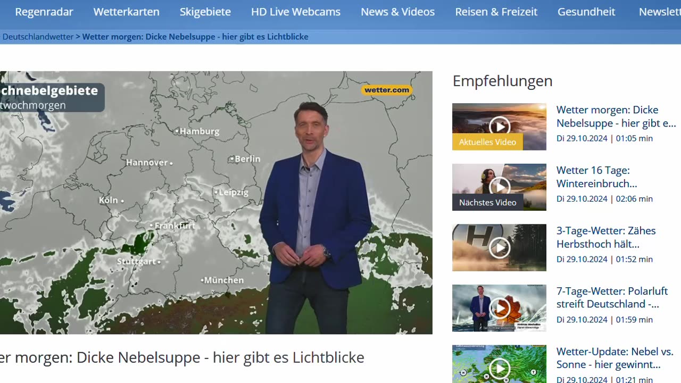Screen dimensions: 681x383
Task: Click the 'Nächstes Video' label badge
Action: click(x=487, y=203)
